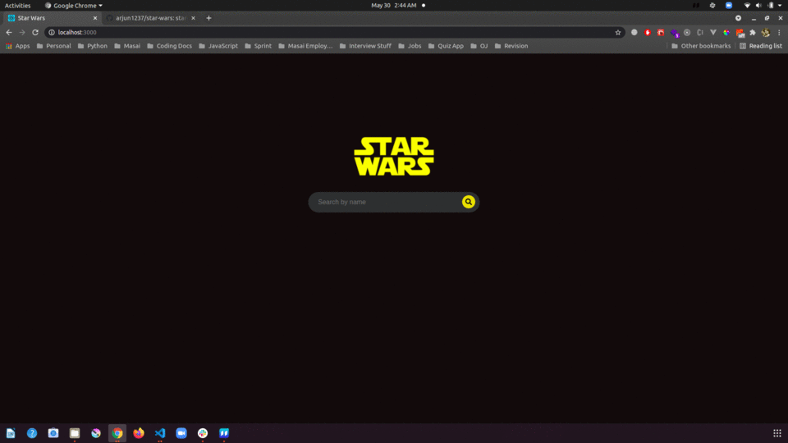
Task: Open Visual Studio Code from the dock
Action: pos(160,433)
